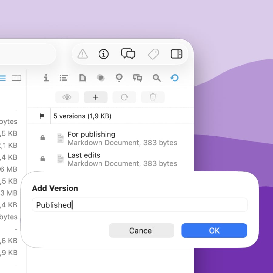Toggle the right sidebar panel
The height and width of the screenshot is (273, 273).
point(176,54)
